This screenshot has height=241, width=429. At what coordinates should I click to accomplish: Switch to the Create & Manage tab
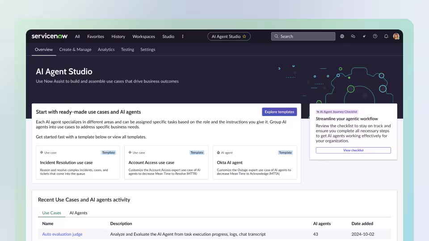click(x=75, y=50)
